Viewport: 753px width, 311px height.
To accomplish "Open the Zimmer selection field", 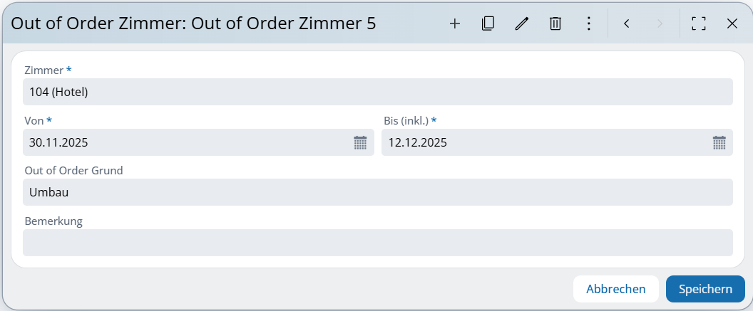I will 378,92.
